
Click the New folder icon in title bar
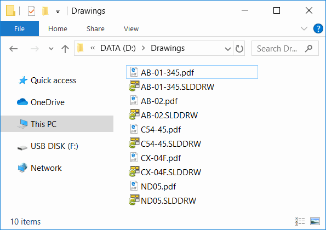click(x=45, y=11)
